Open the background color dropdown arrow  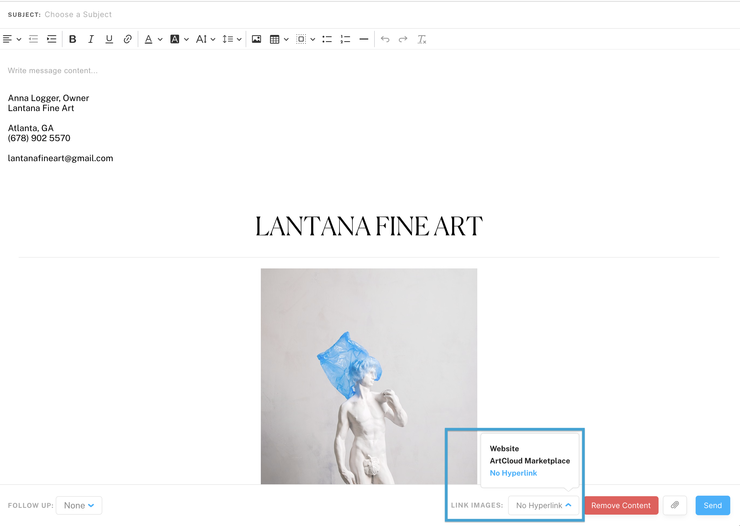coord(186,40)
